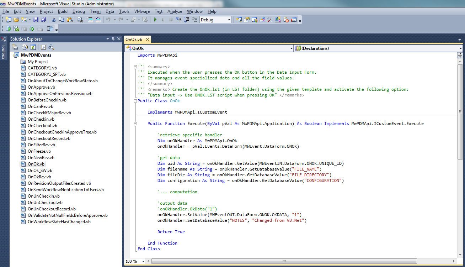Close the OnOk.vb tab
This screenshot has height=267, width=465.
point(147,40)
